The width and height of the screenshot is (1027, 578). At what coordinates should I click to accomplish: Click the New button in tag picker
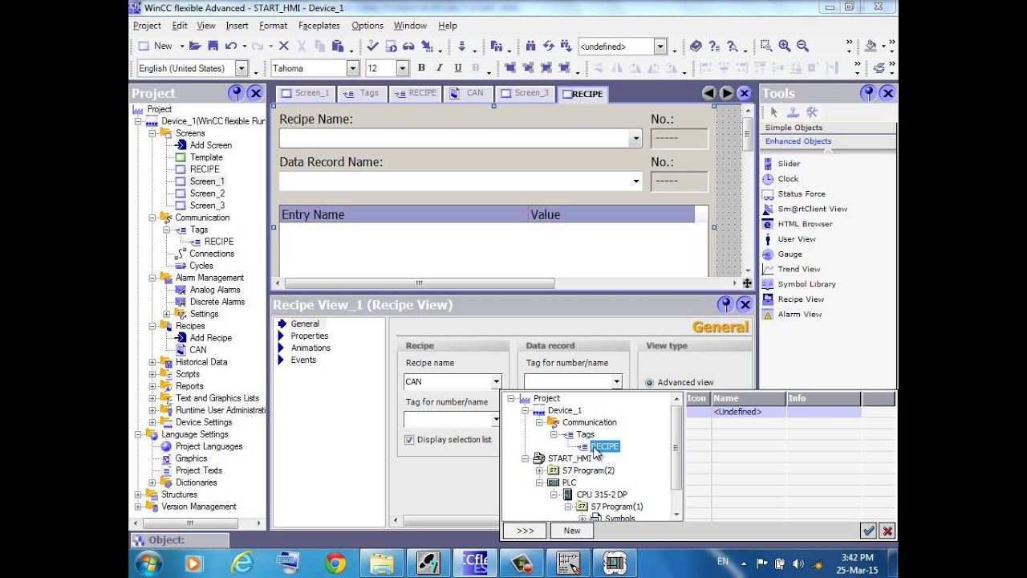click(572, 531)
